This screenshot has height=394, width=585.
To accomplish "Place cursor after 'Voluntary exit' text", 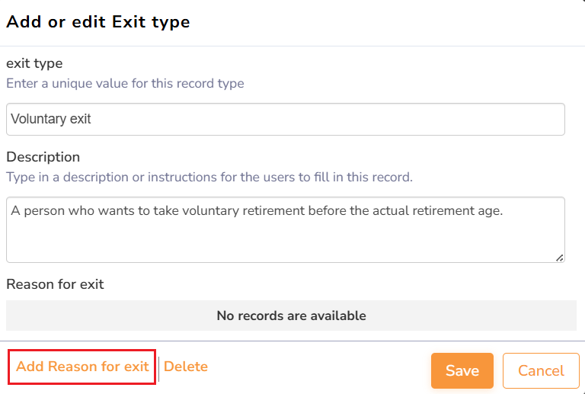I will [x=92, y=120].
